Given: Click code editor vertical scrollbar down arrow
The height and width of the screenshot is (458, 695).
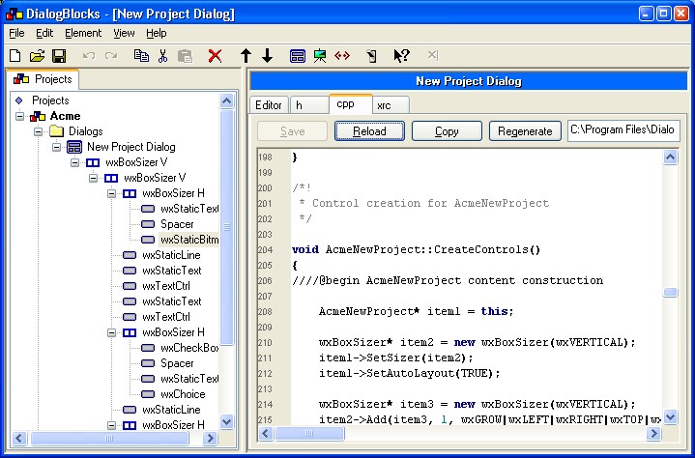Looking at the screenshot, I should click(x=670, y=416).
